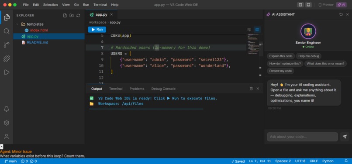Click the status bar notification bell
This screenshot has height=164, width=352.
tap(346, 161)
